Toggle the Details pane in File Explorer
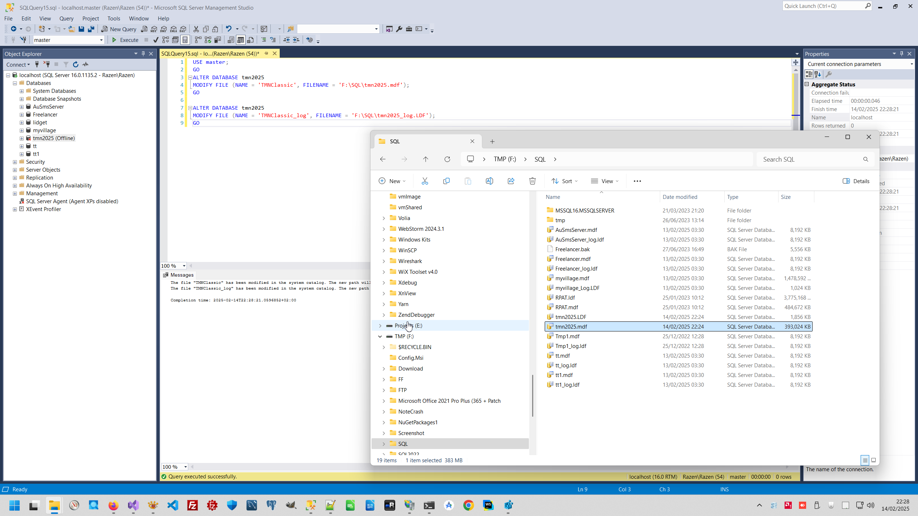 click(x=856, y=181)
